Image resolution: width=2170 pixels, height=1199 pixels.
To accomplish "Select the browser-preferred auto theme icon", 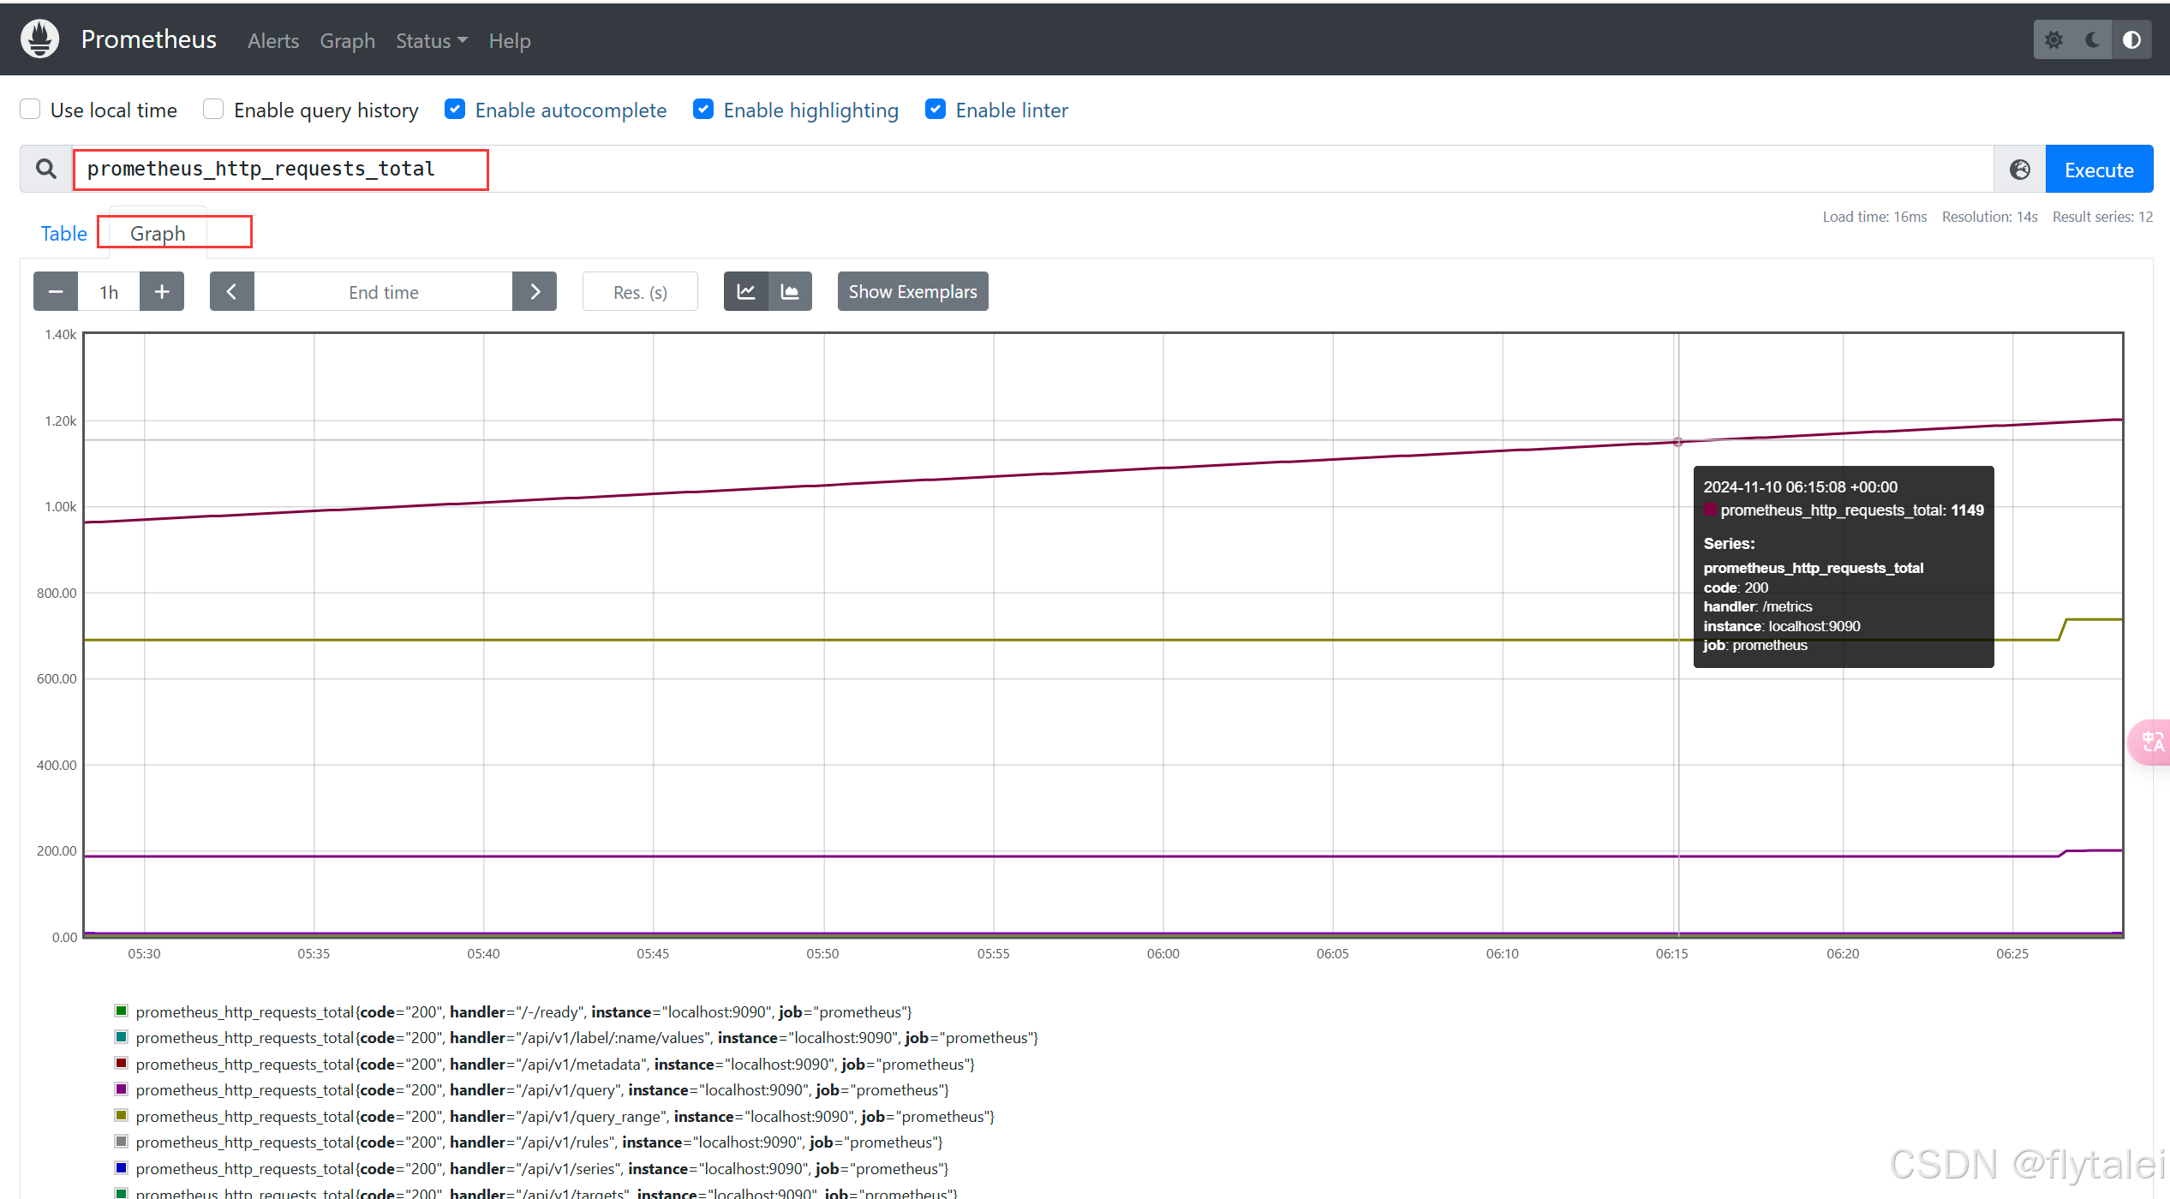I will click(2131, 40).
